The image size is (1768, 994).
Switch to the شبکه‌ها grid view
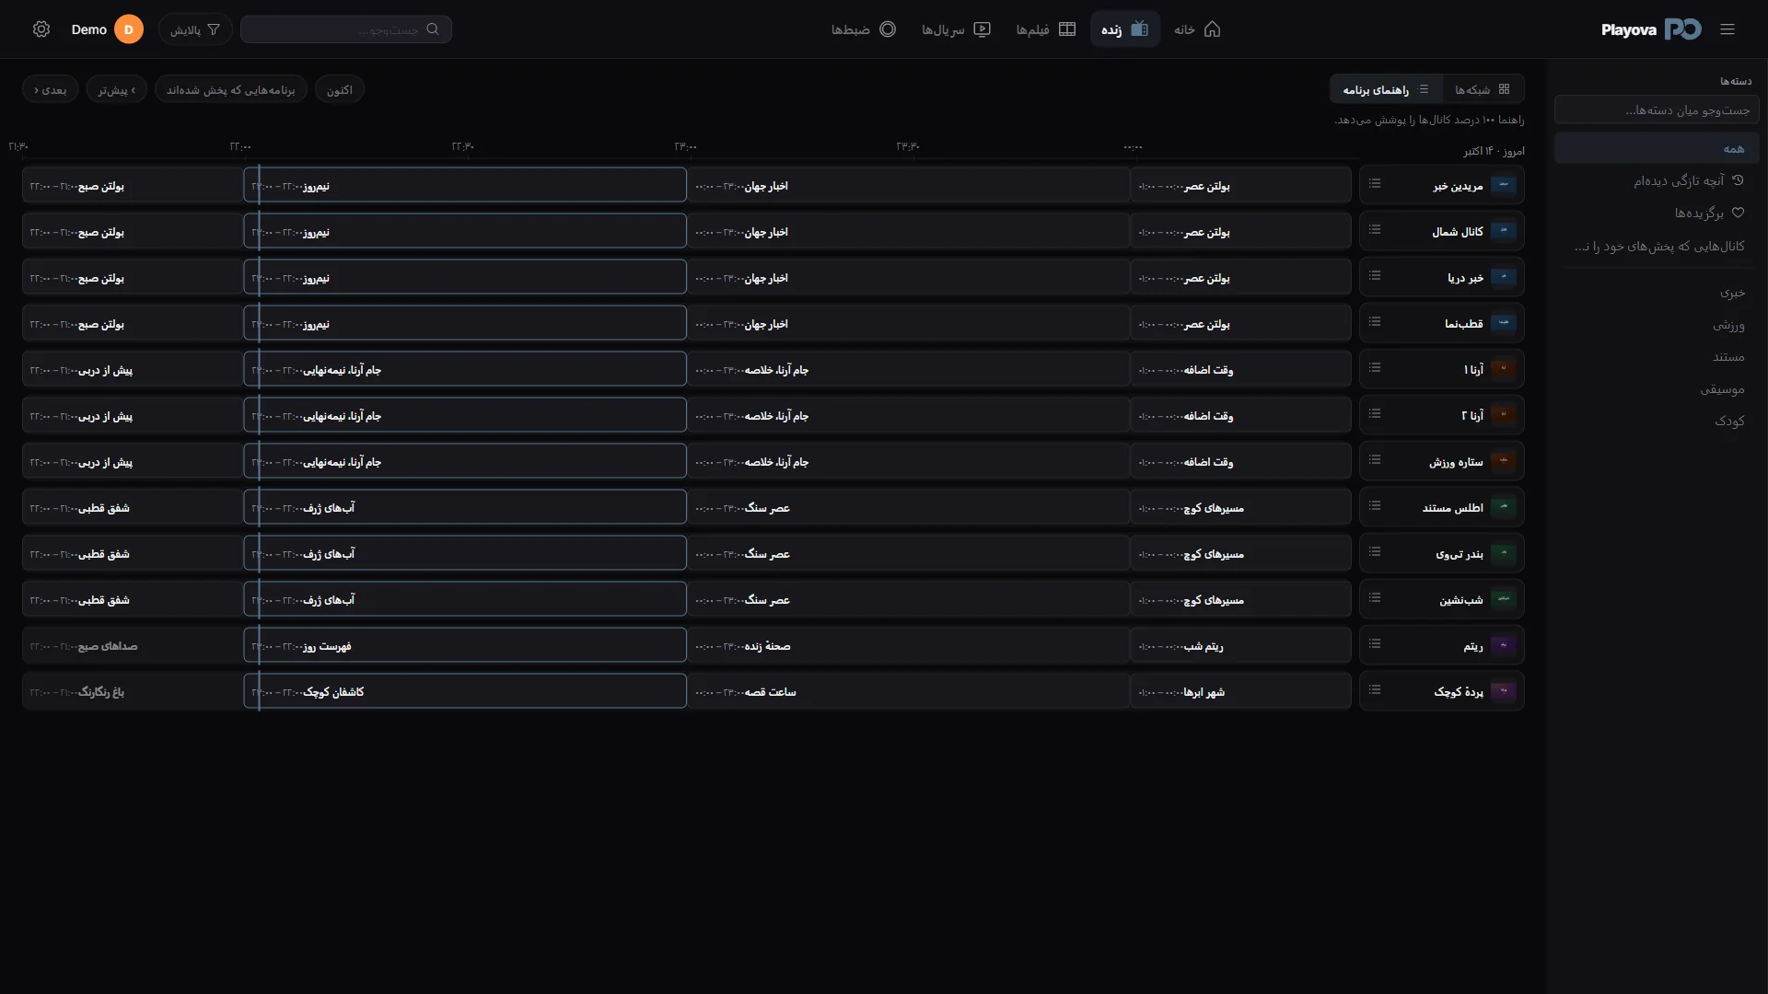1483,89
